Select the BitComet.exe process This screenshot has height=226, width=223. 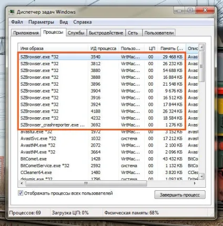(x=108, y=159)
